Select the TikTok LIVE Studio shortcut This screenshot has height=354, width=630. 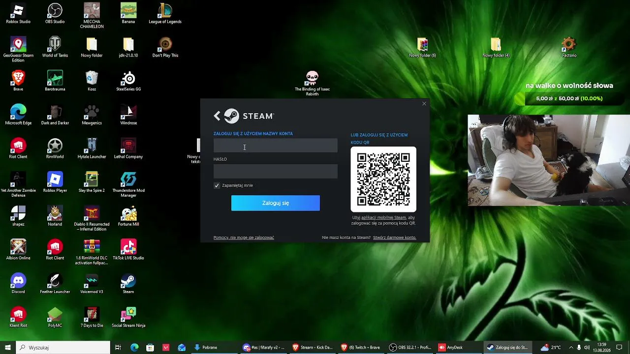128,250
